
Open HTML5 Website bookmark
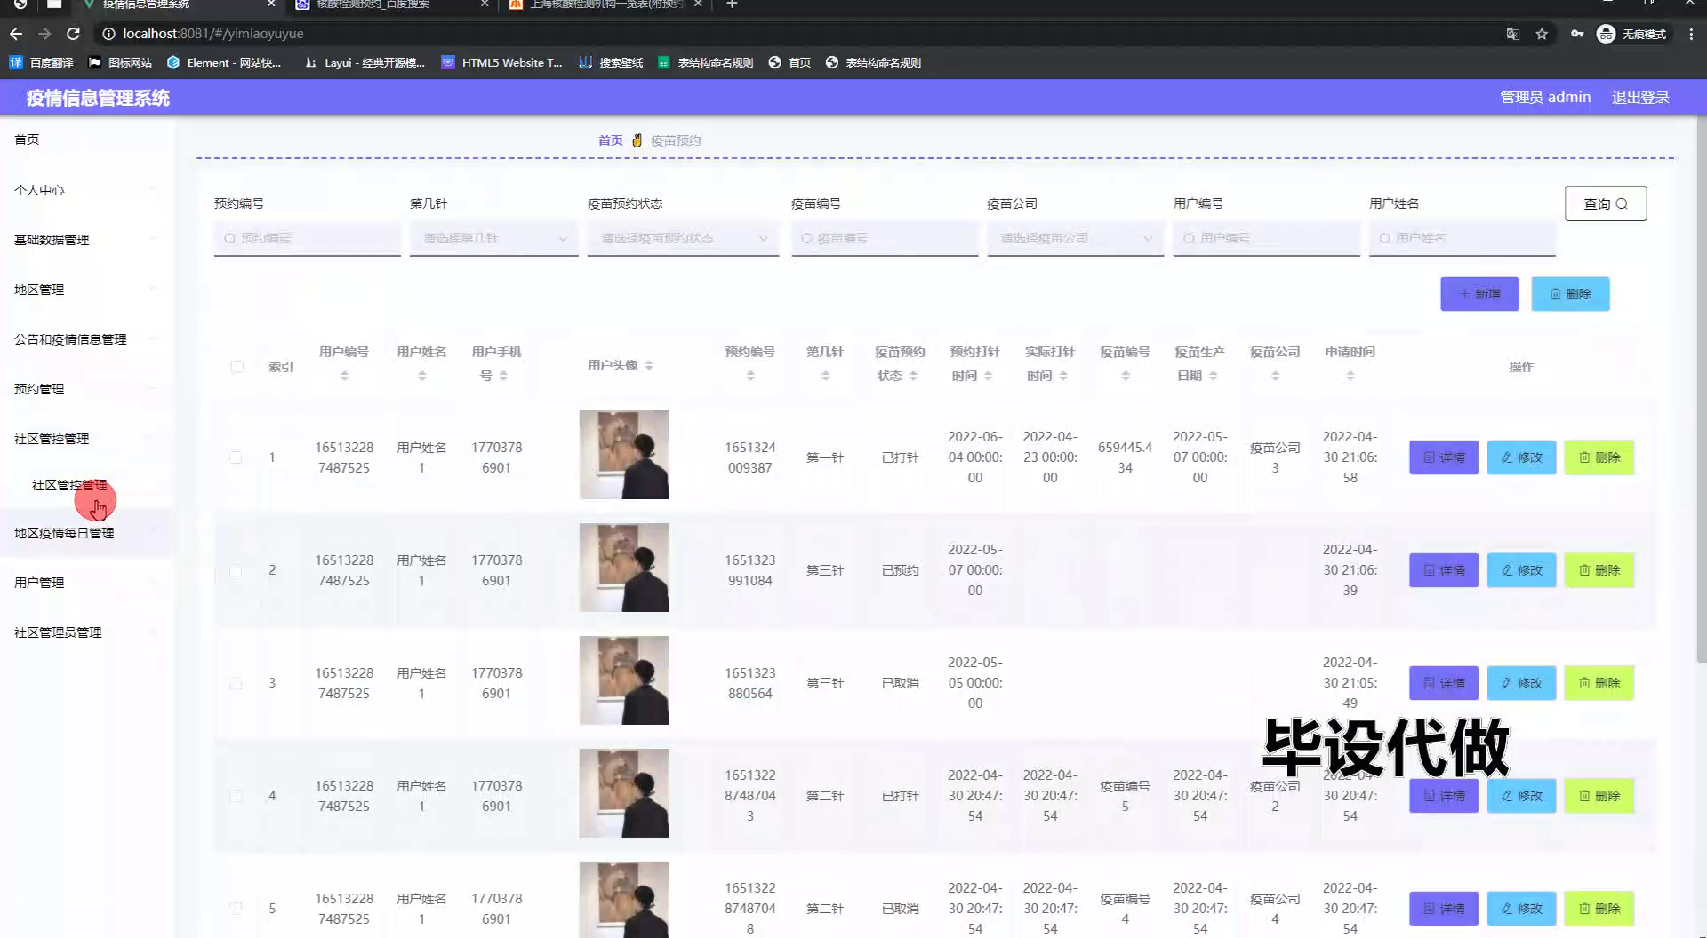point(502,62)
